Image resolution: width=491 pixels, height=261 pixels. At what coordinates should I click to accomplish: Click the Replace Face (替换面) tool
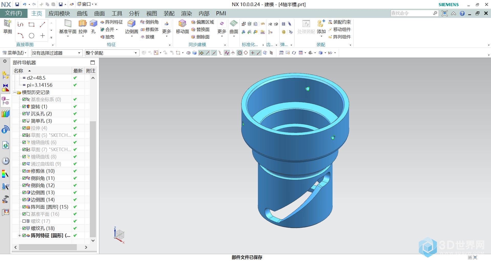pos(200,29)
